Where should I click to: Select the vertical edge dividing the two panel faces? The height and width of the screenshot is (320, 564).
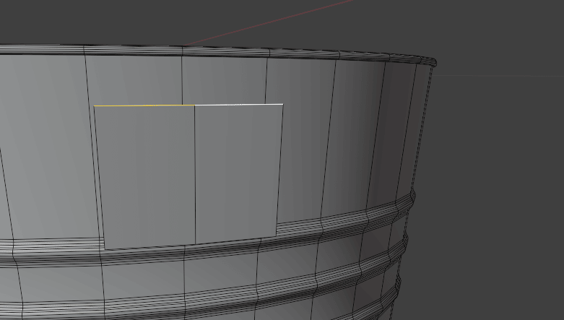(x=195, y=173)
